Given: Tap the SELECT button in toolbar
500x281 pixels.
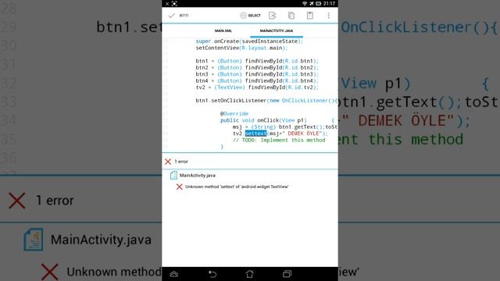Looking at the screenshot, I should 250,16.
